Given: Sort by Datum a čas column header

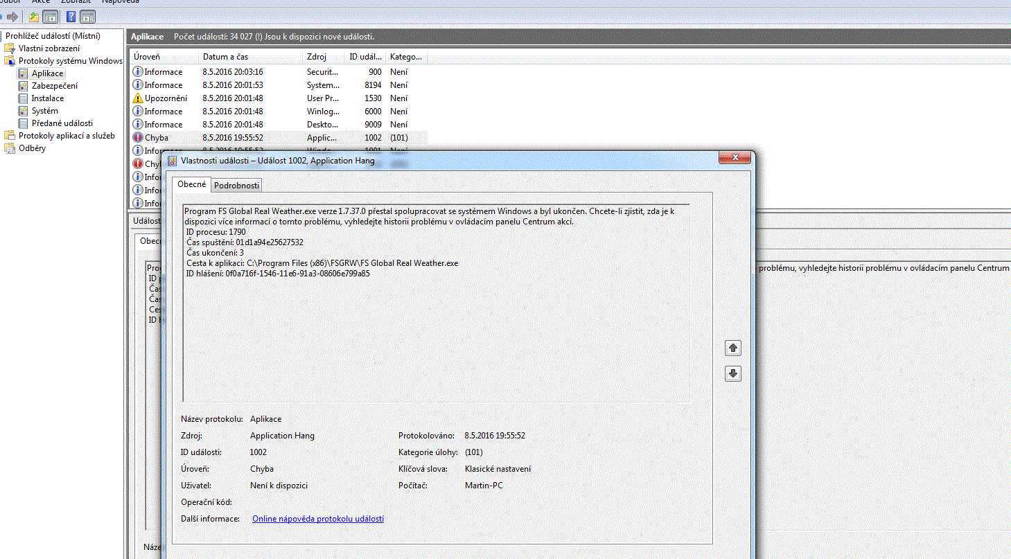Looking at the screenshot, I should [x=251, y=57].
